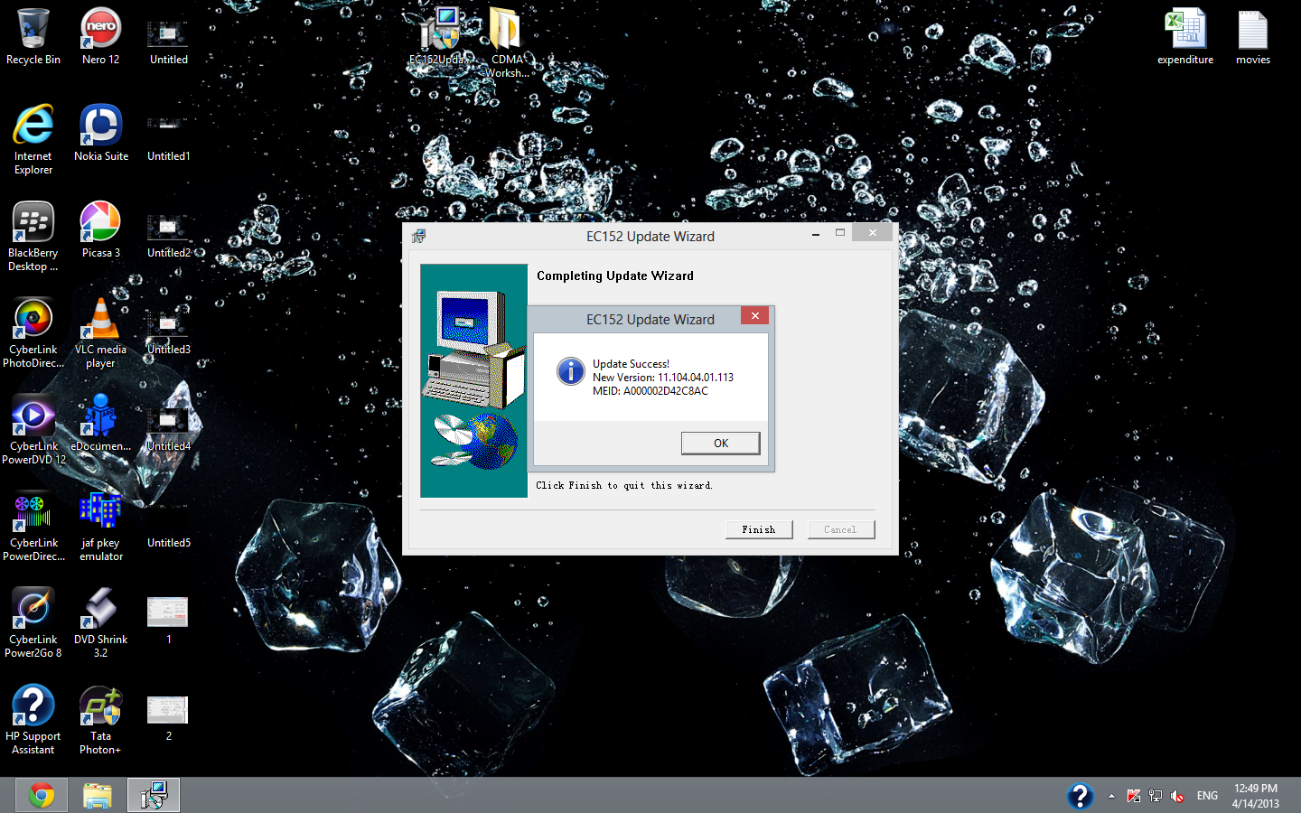Close the Update Success message box
This screenshot has height=813, width=1301.
click(x=754, y=315)
